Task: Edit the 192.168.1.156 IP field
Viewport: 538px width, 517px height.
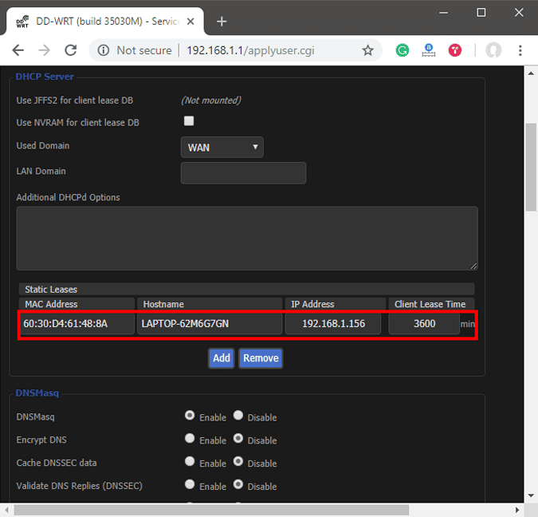Action: pos(333,324)
